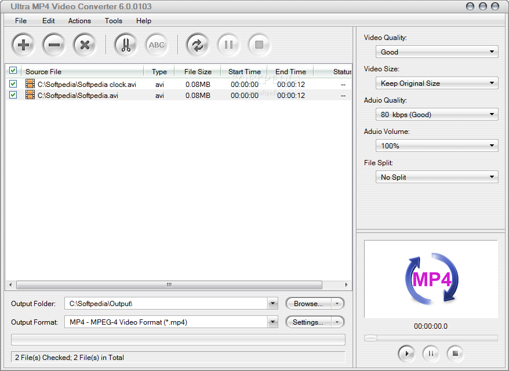Open the Settings button arrow menu

[337, 322]
